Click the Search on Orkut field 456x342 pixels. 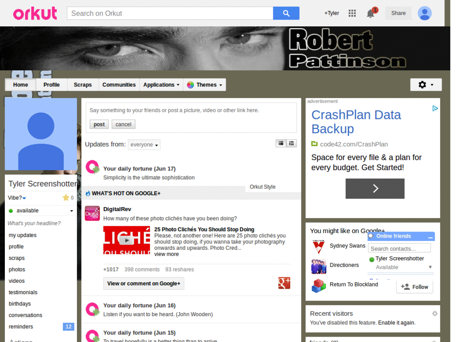170,13
